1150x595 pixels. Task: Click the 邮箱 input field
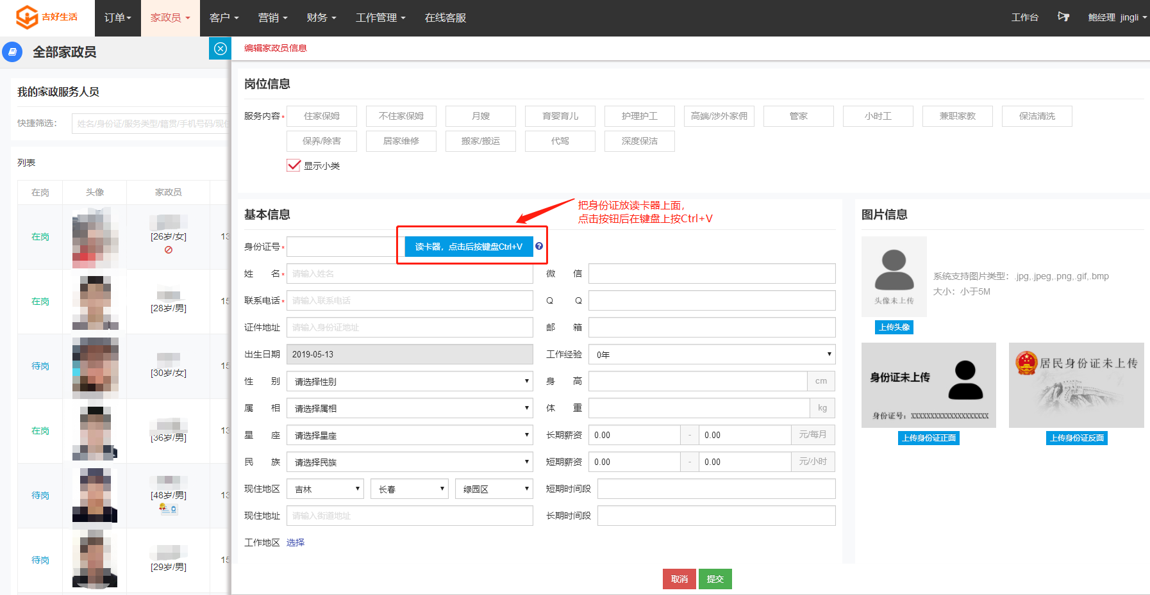click(712, 327)
